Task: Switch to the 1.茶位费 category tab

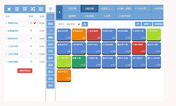Action: point(73,8)
